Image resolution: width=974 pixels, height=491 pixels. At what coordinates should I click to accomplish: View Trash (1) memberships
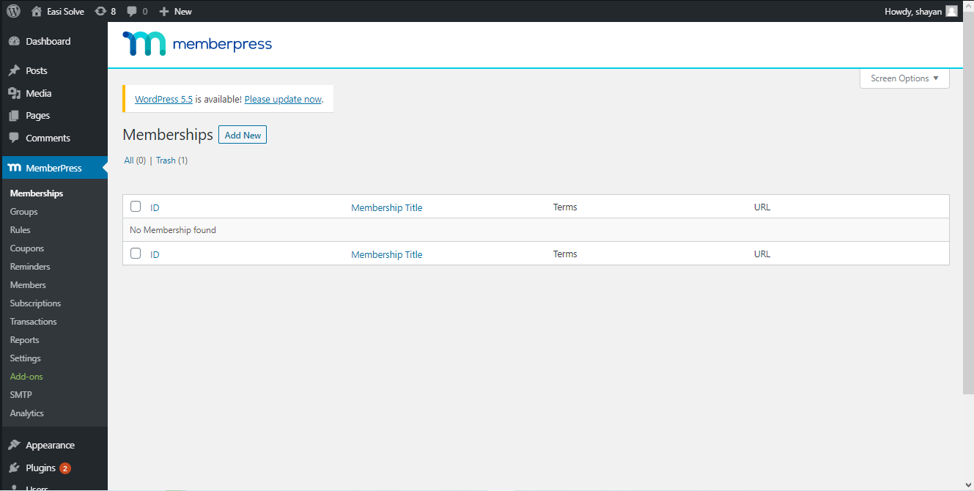click(x=171, y=160)
